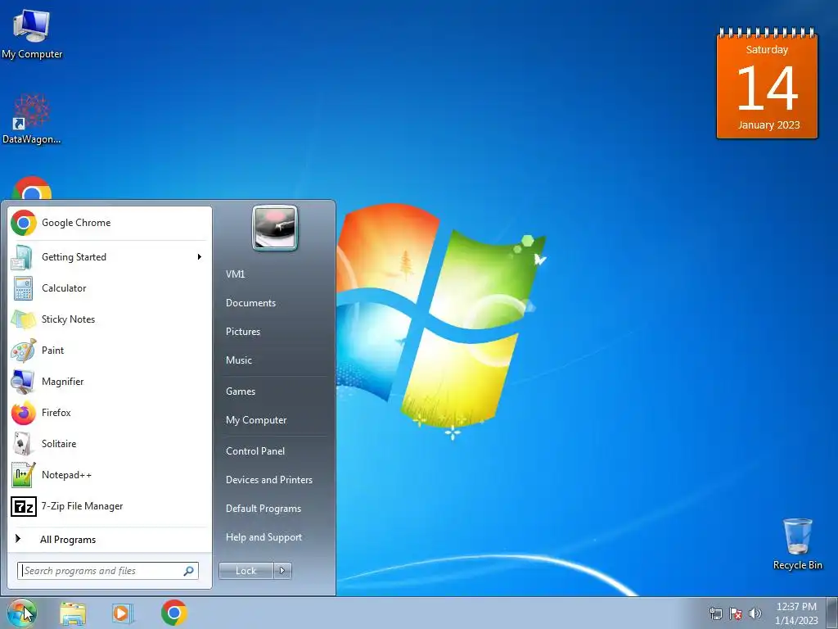Expand the Getting Started submenu arrow
This screenshot has width=838, height=629.
(x=199, y=256)
